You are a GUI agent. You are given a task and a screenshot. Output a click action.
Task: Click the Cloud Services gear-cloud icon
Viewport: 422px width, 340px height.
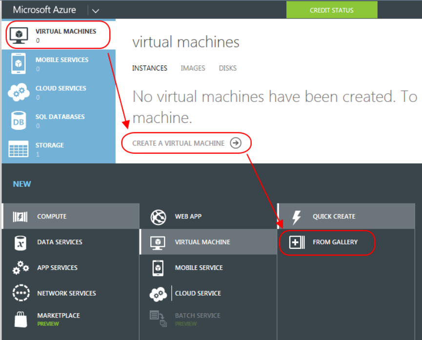[19, 92]
